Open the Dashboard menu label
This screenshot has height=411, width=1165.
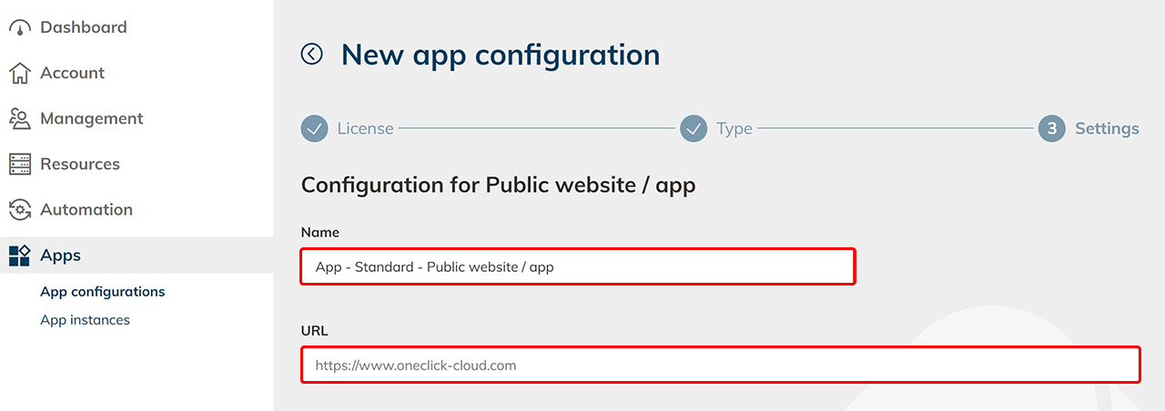(84, 27)
